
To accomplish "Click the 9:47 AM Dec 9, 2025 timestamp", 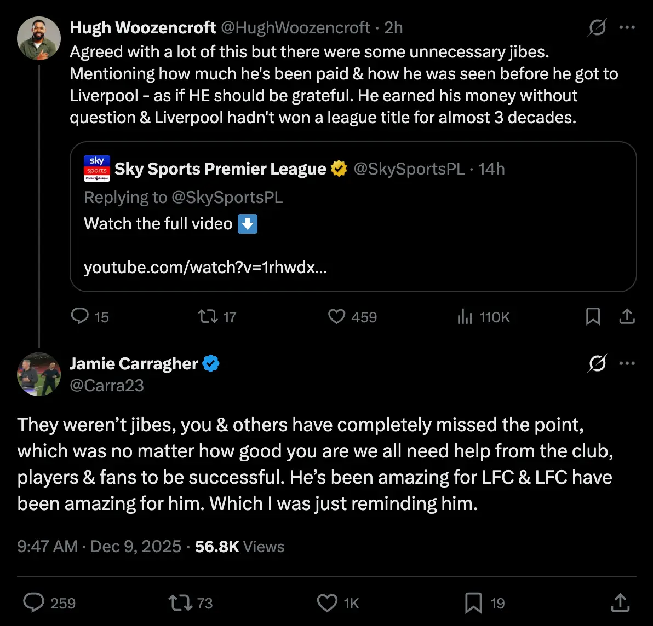I will click(x=99, y=546).
